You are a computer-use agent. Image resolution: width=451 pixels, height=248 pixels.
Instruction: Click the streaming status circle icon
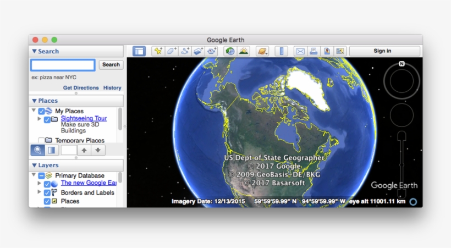coord(413,202)
